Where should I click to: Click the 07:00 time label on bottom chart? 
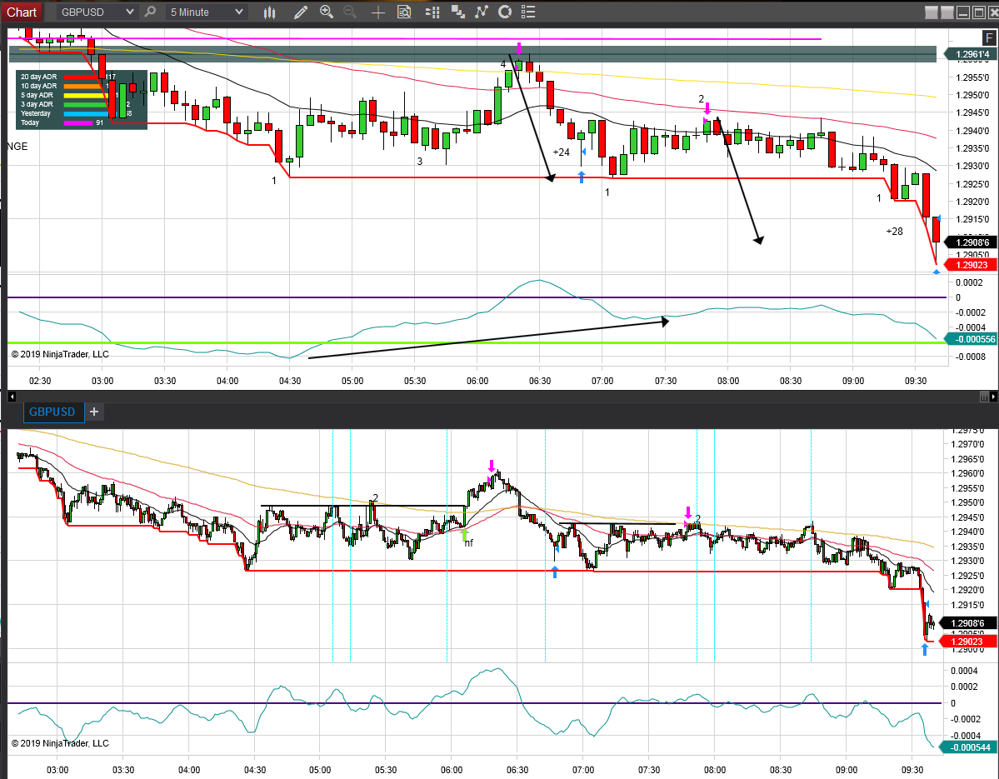tap(583, 770)
